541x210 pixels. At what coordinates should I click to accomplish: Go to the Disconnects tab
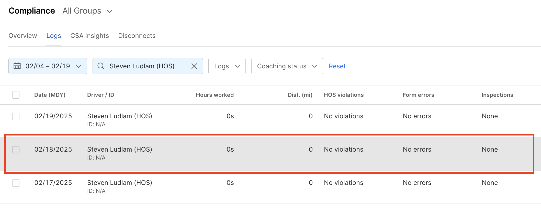coord(137,36)
